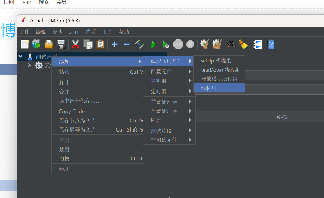The image size is (324, 198).
Task: Click 会员 link in browser page
Action: tap(62, 2)
